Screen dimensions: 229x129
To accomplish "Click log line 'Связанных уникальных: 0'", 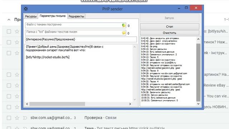I will pyautogui.click(x=159, y=100).
